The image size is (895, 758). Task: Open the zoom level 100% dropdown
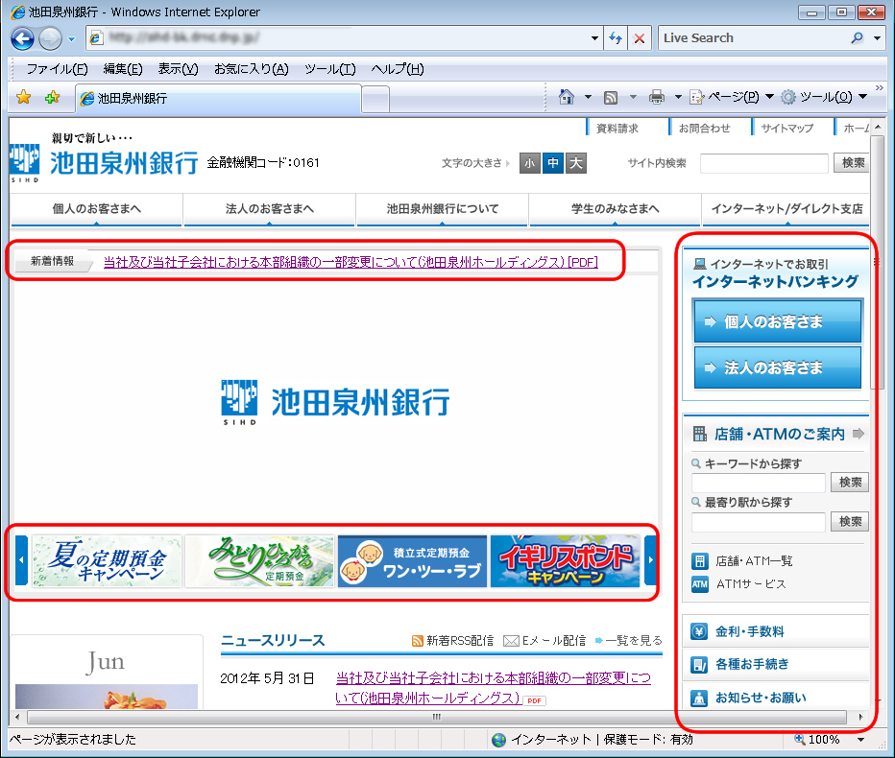tap(860, 740)
